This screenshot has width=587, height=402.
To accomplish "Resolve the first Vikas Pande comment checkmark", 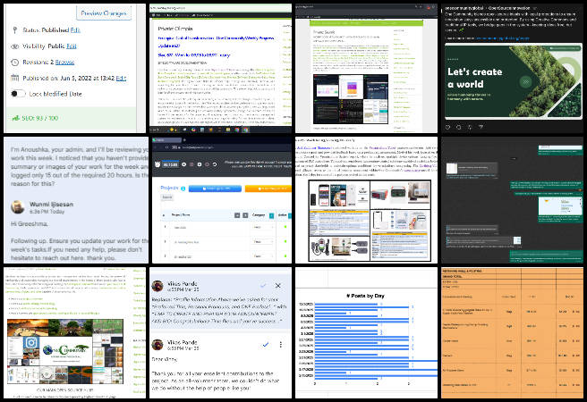I will (263, 286).
